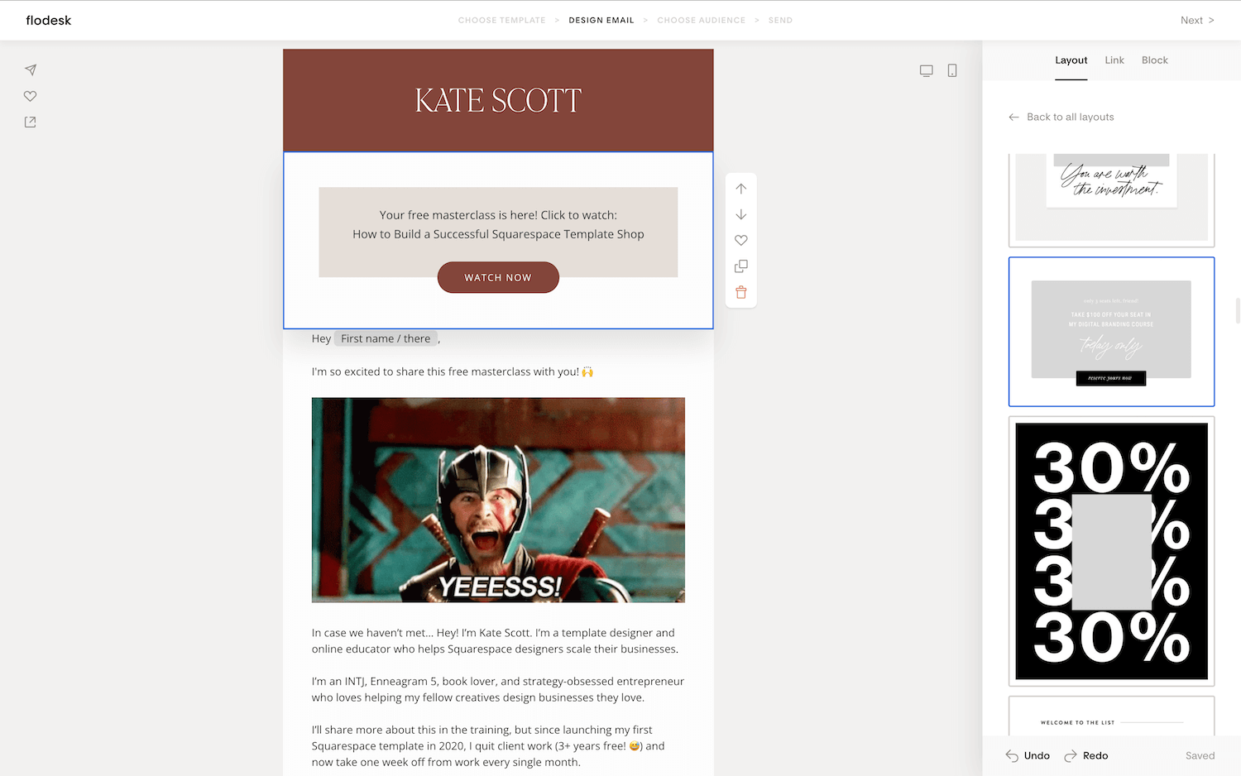
Task: Click the back arrow beside all layouts
Action: pyautogui.click(x=1013, y=117)
